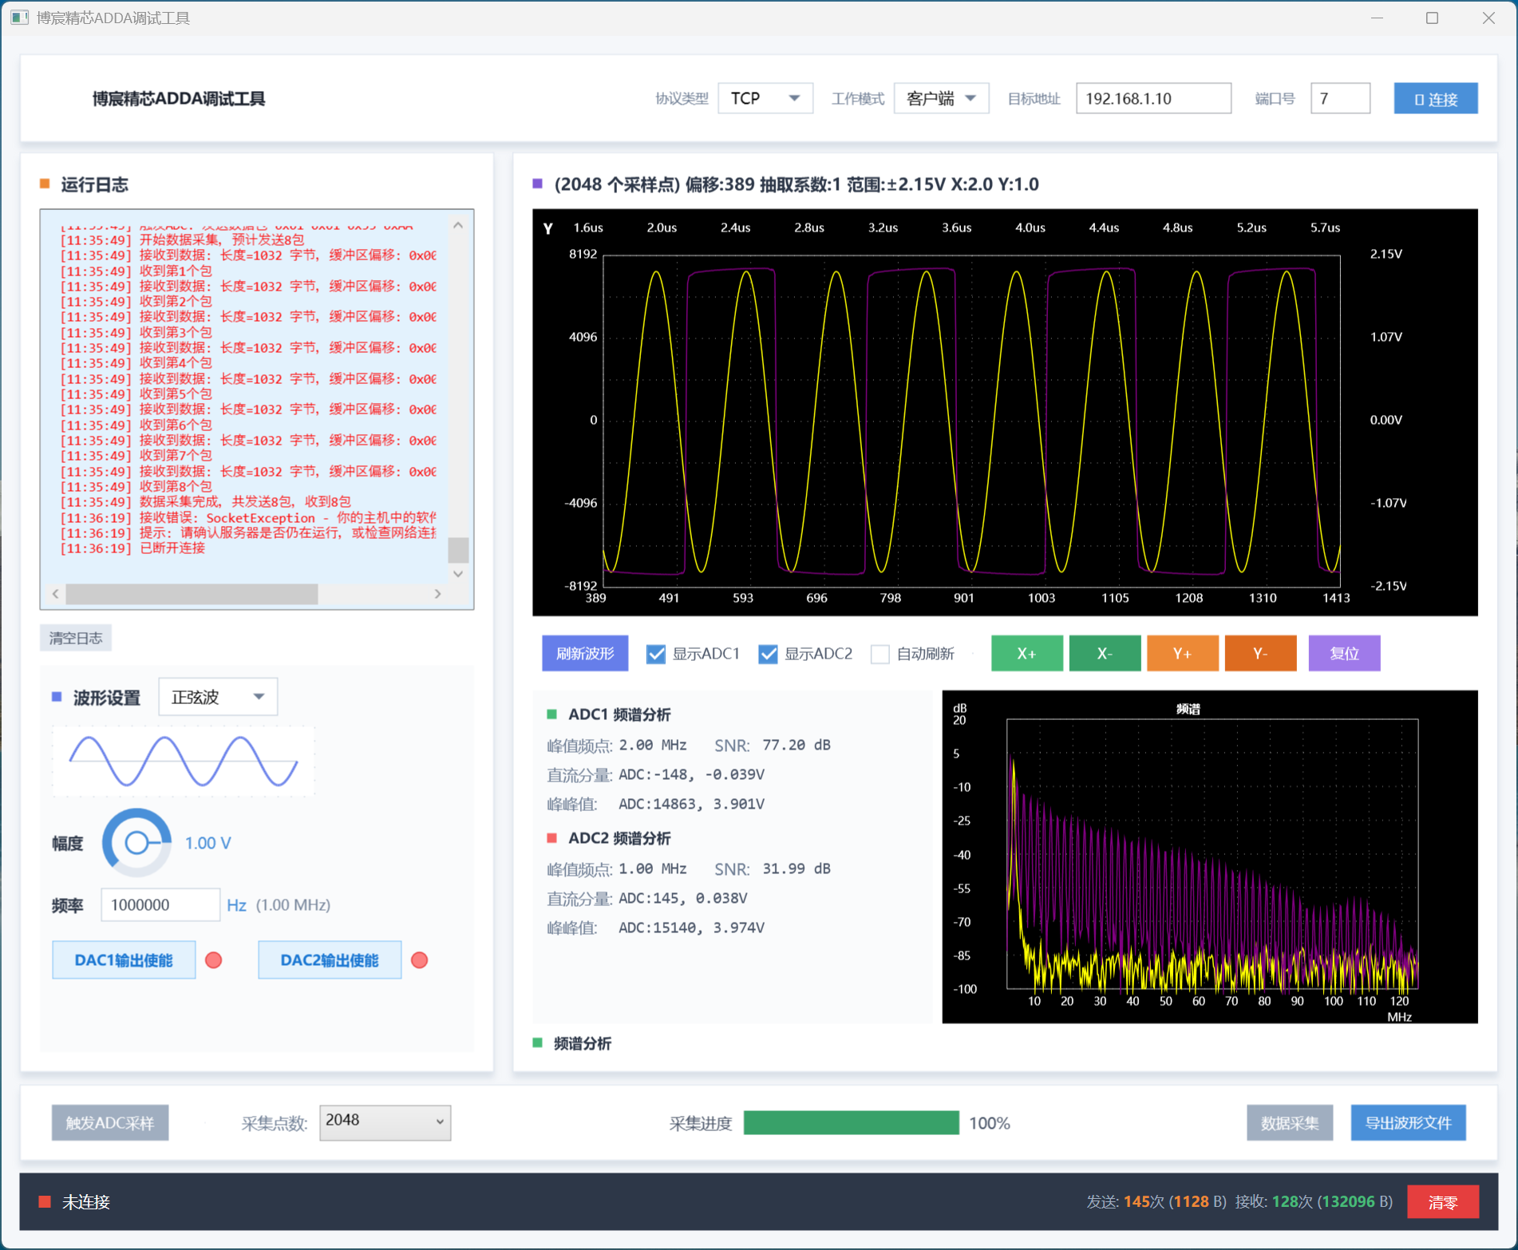The image size is (1518, 1250).
Task: Focus the 频率 frequency input field
Action: (160, 904)
